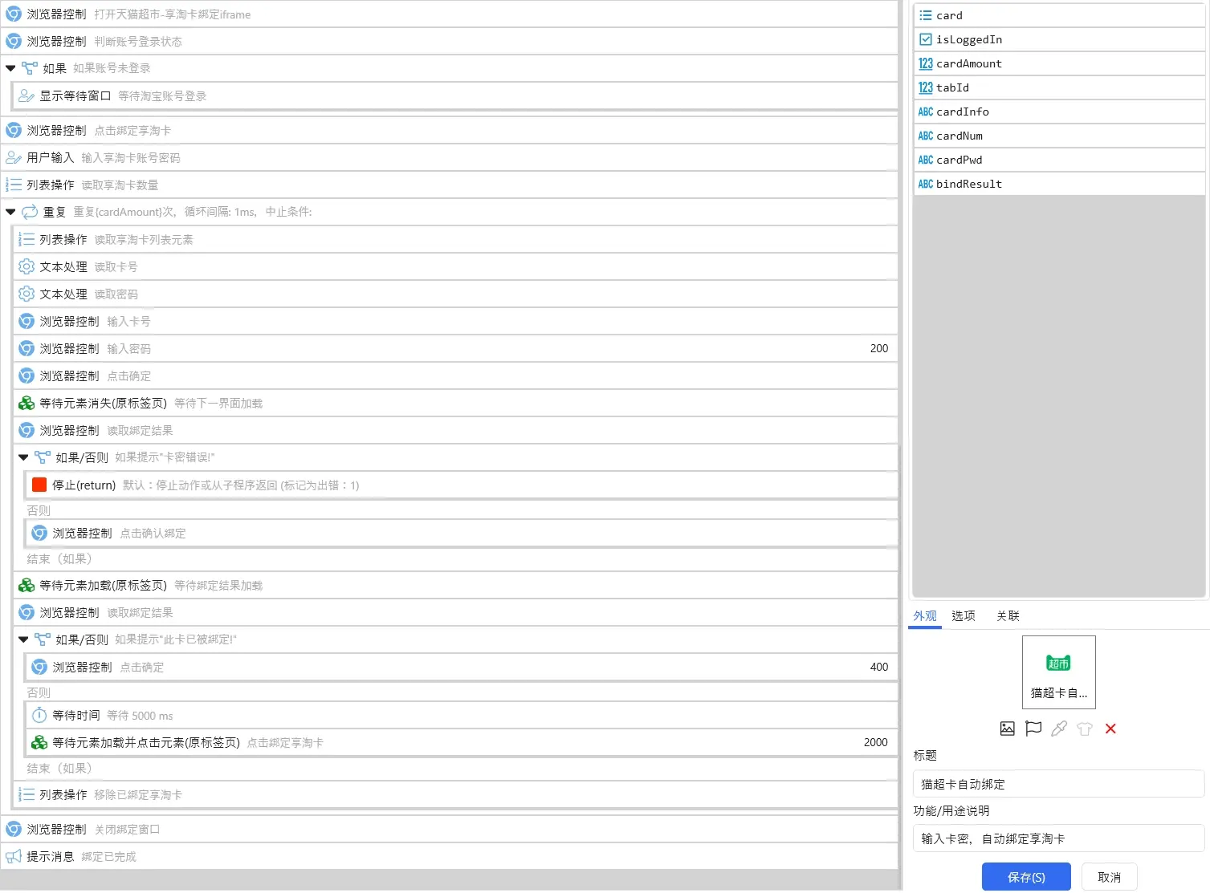Click the red X remove-icon button
Screen dimensions: 1210x893
(1110, 729)
